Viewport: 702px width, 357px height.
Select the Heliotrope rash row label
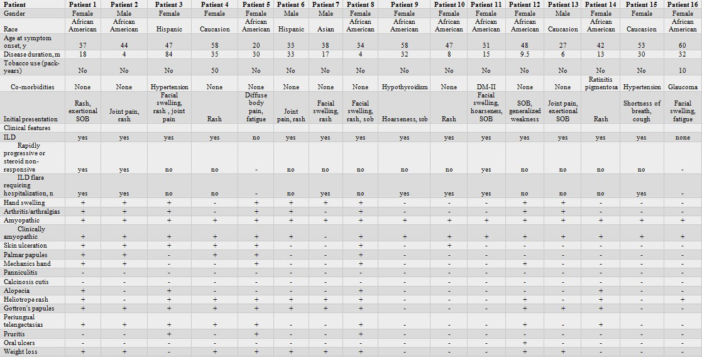pos(26,300)
